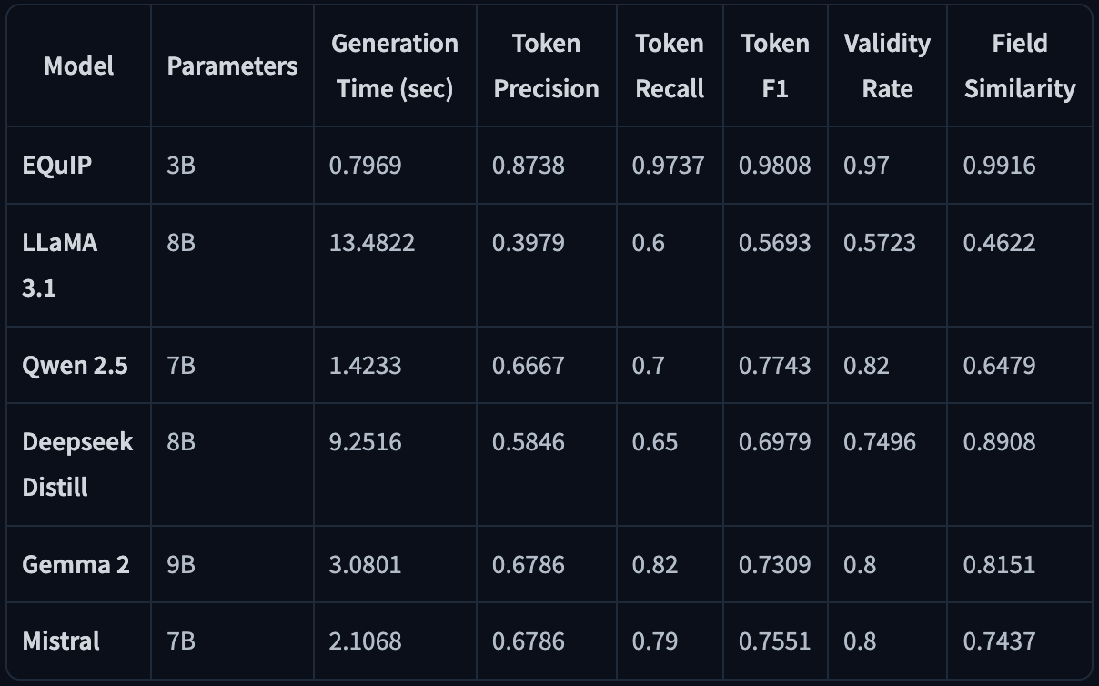Image resolution: width=1099 pixels, height=686 pixels.
Task: Click the Mistral model name cell
Action: click(x=61, y=641)
